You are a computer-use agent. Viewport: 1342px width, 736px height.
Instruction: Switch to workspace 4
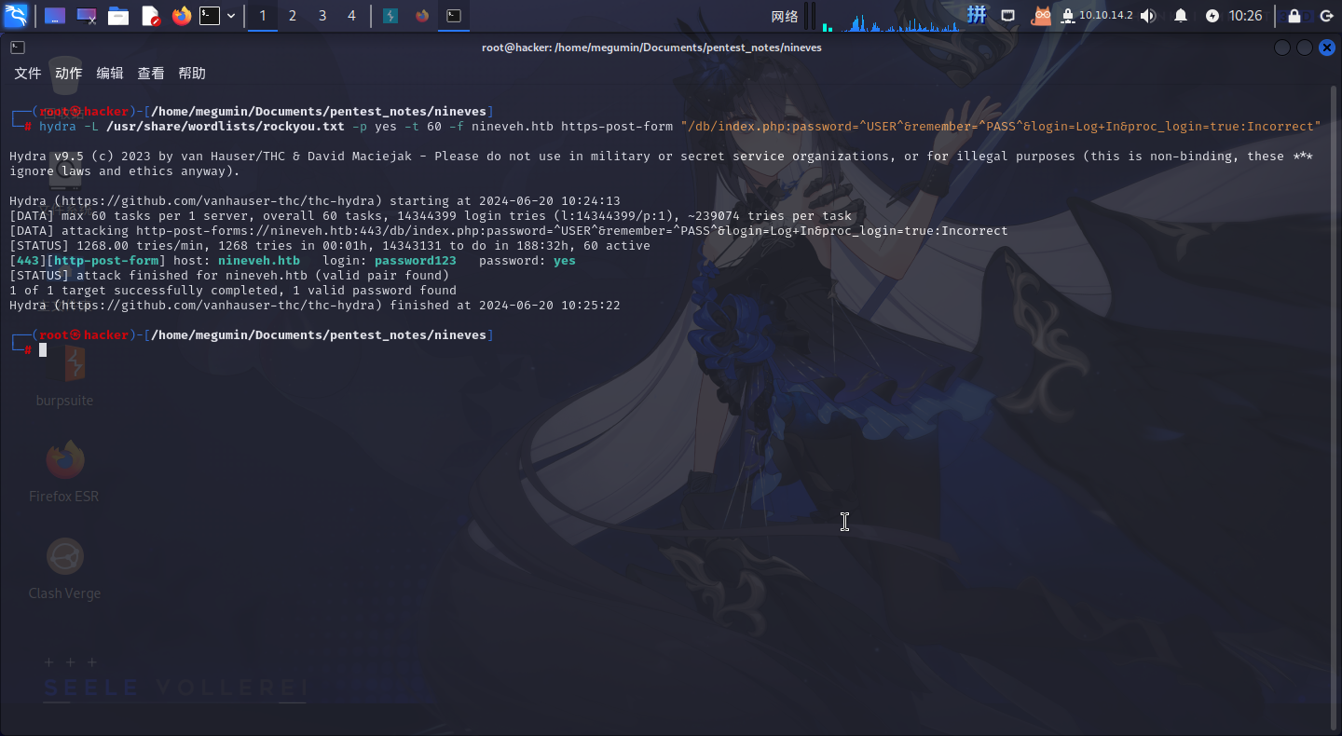tap(351, 16)
